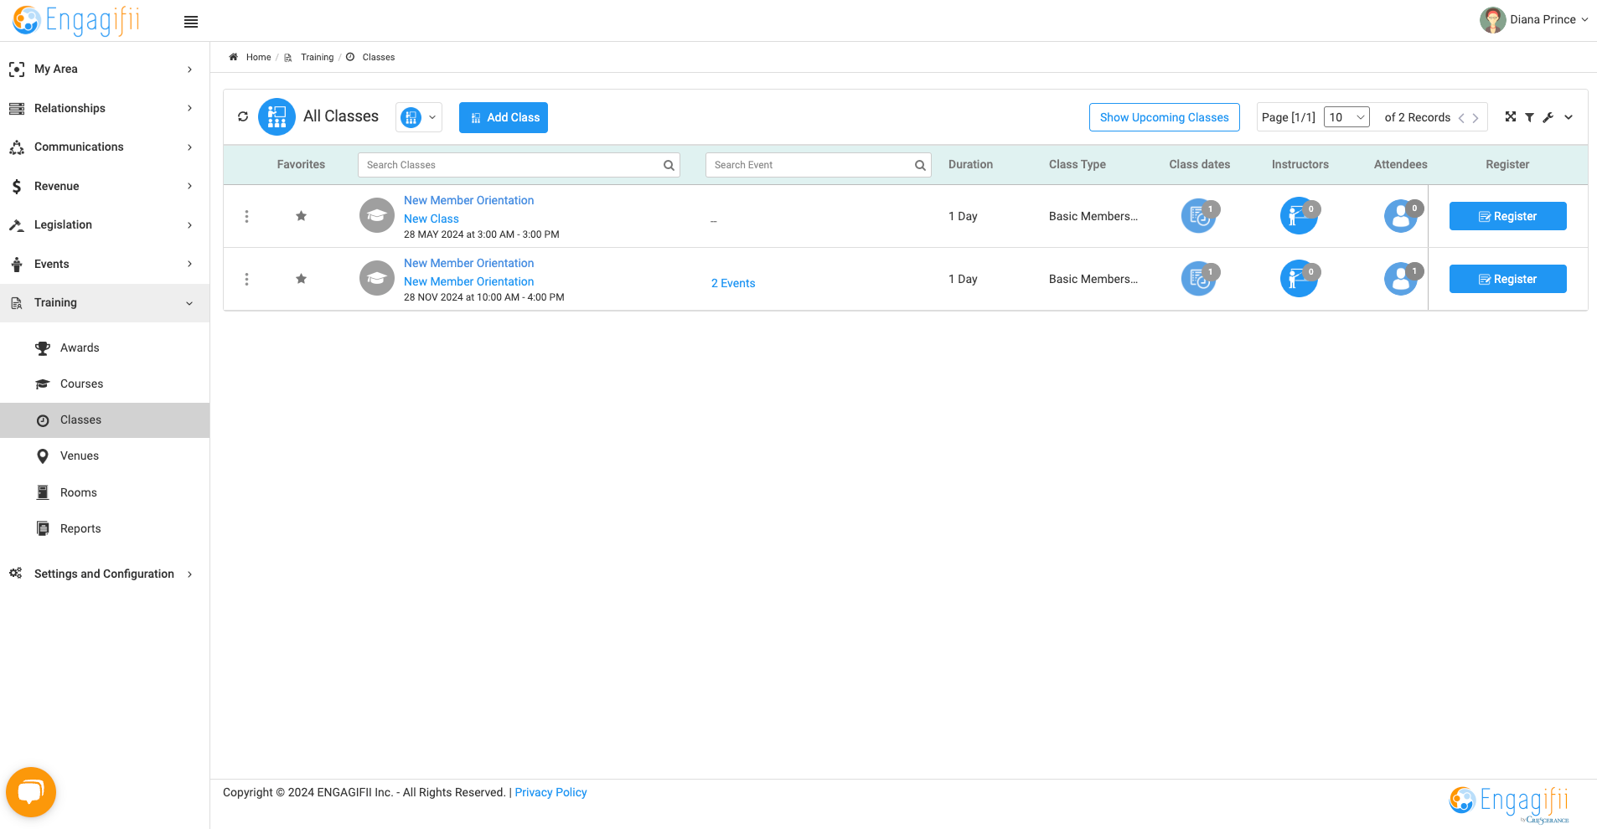Open the wrench settings icon
The height and width of the screenshot is (829, 1597).
[x=1548, y=117]
